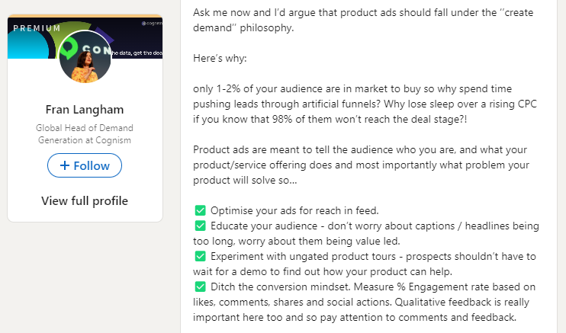
Task: Click the Premium badge label
Action: click(x=37, y=28)
